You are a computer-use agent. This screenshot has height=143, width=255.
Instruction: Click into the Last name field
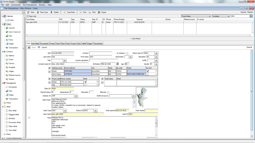(63, 57)
